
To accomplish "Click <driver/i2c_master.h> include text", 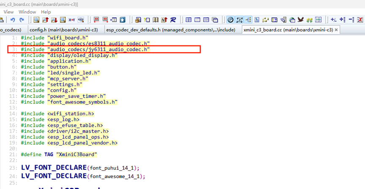I will [x=78, y=131].
